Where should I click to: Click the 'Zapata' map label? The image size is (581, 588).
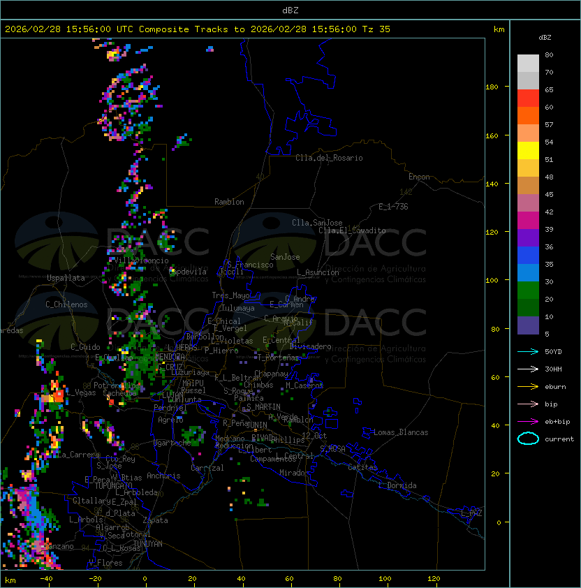tap(155, 520)
